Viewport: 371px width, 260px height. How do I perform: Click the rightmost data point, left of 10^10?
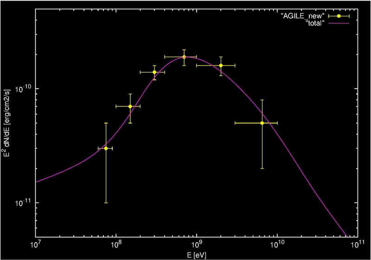[262, 123]
